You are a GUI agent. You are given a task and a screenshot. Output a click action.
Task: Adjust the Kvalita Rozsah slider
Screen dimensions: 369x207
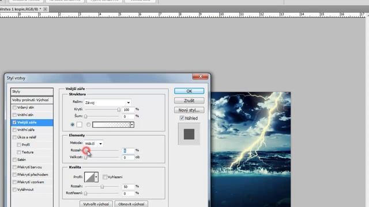point(102,186)
